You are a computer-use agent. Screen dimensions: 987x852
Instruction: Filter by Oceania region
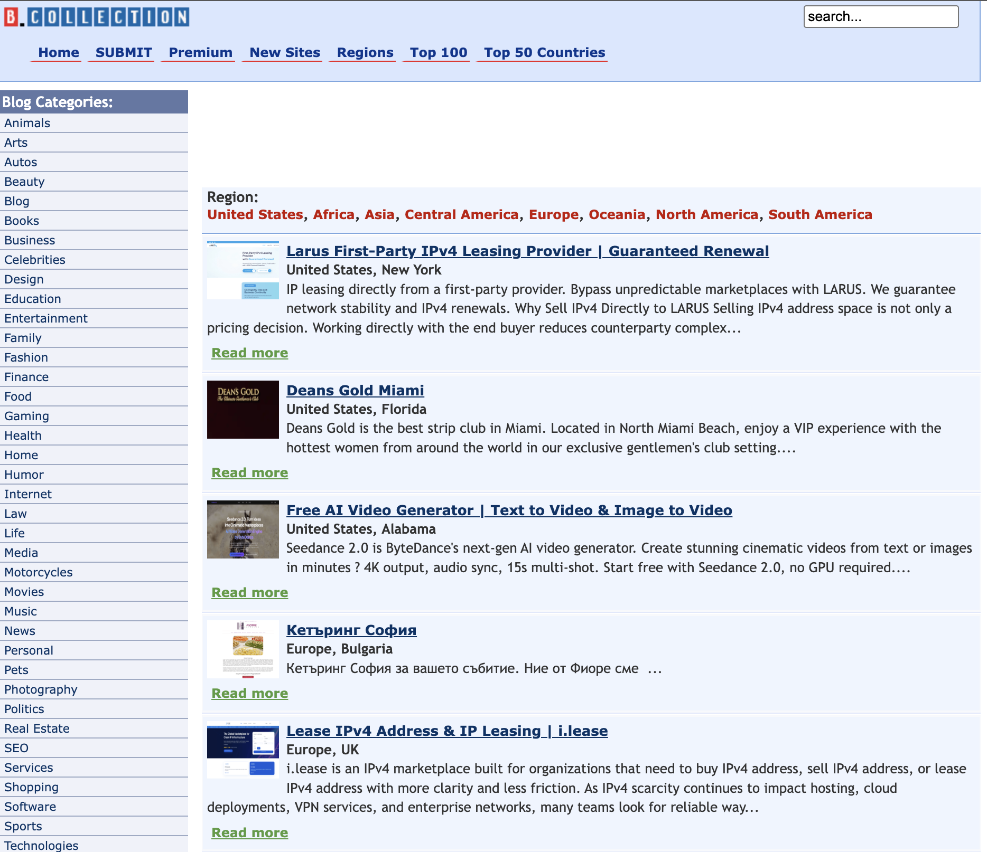coord(617,215)
